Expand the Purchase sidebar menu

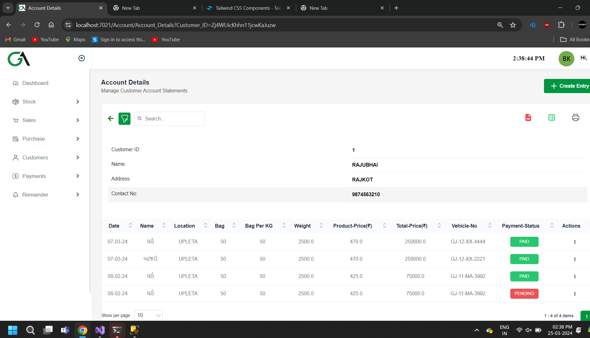click(x=46, y=139)
